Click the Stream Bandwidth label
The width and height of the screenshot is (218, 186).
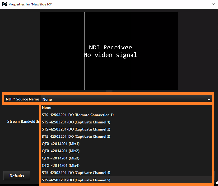[x=23, y=121]
